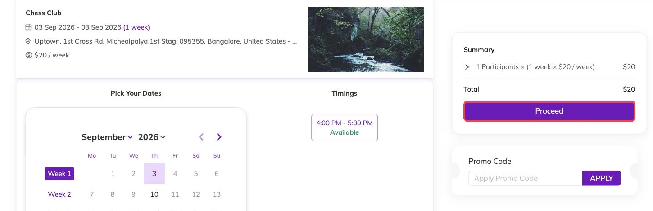Click the Summary heading
Image resolution: width=653 pixels, height=211 pixels.
tap(479, 50)
